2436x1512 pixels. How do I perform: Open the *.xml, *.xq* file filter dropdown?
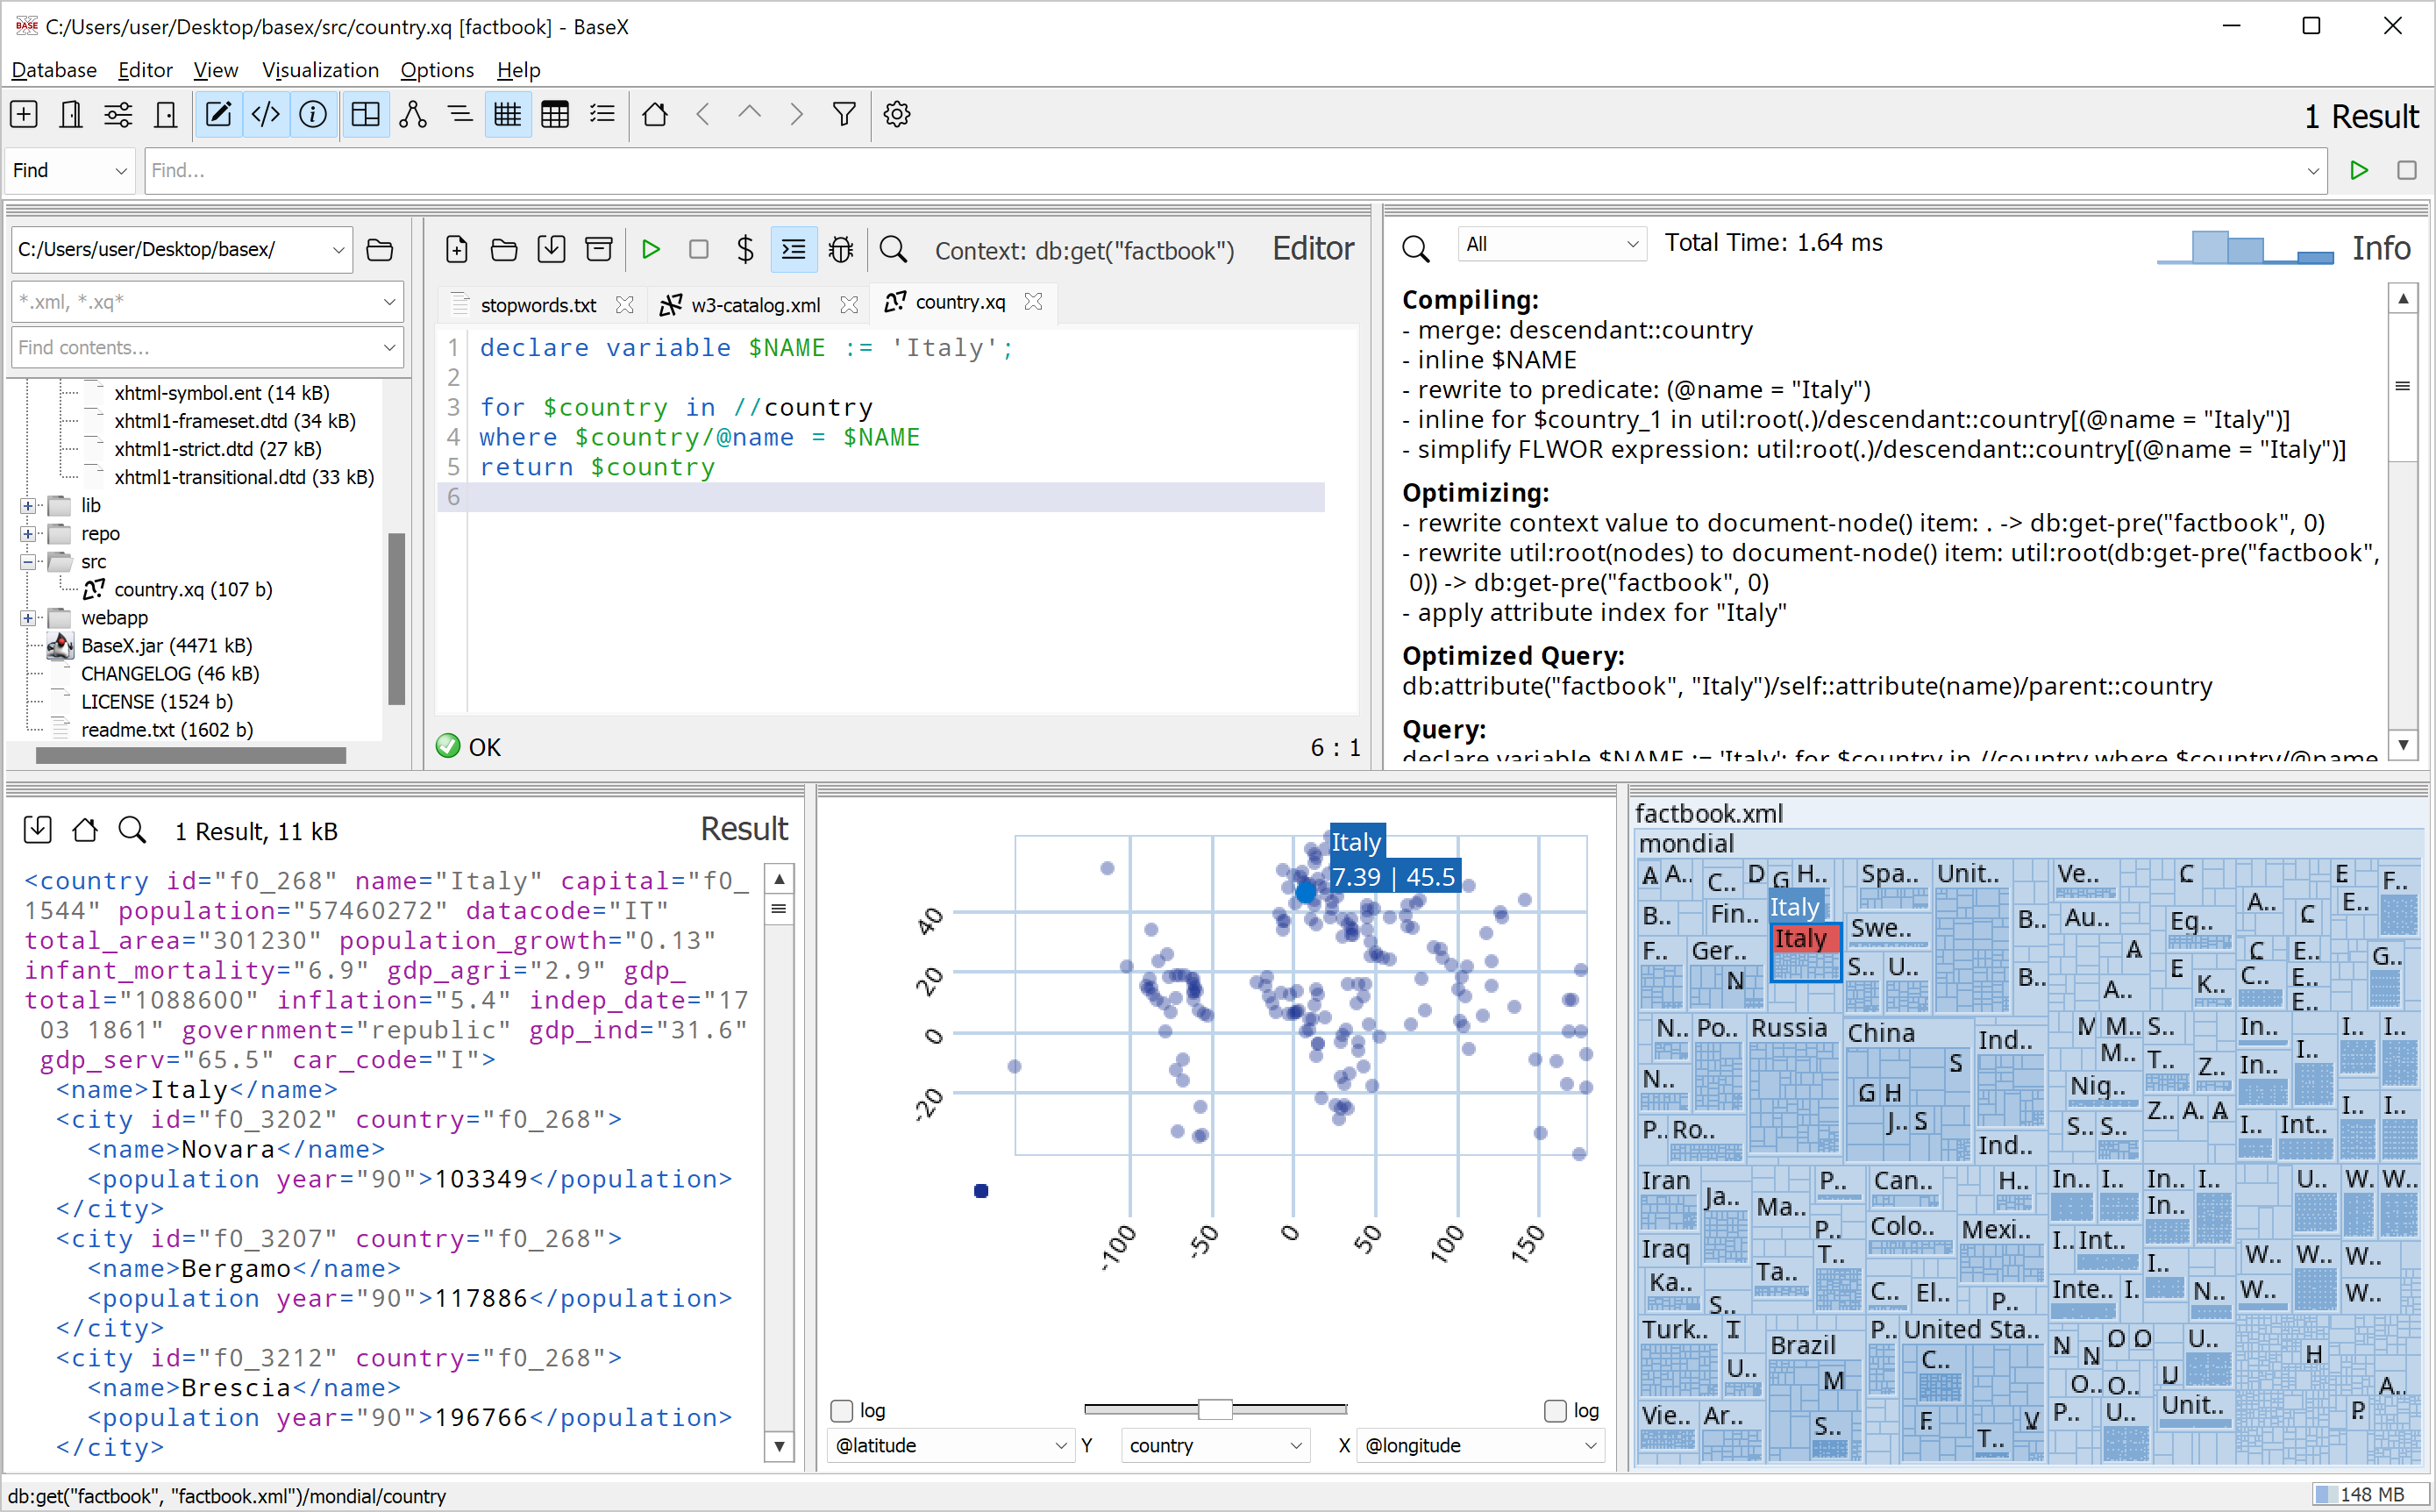tap(390, 301)
